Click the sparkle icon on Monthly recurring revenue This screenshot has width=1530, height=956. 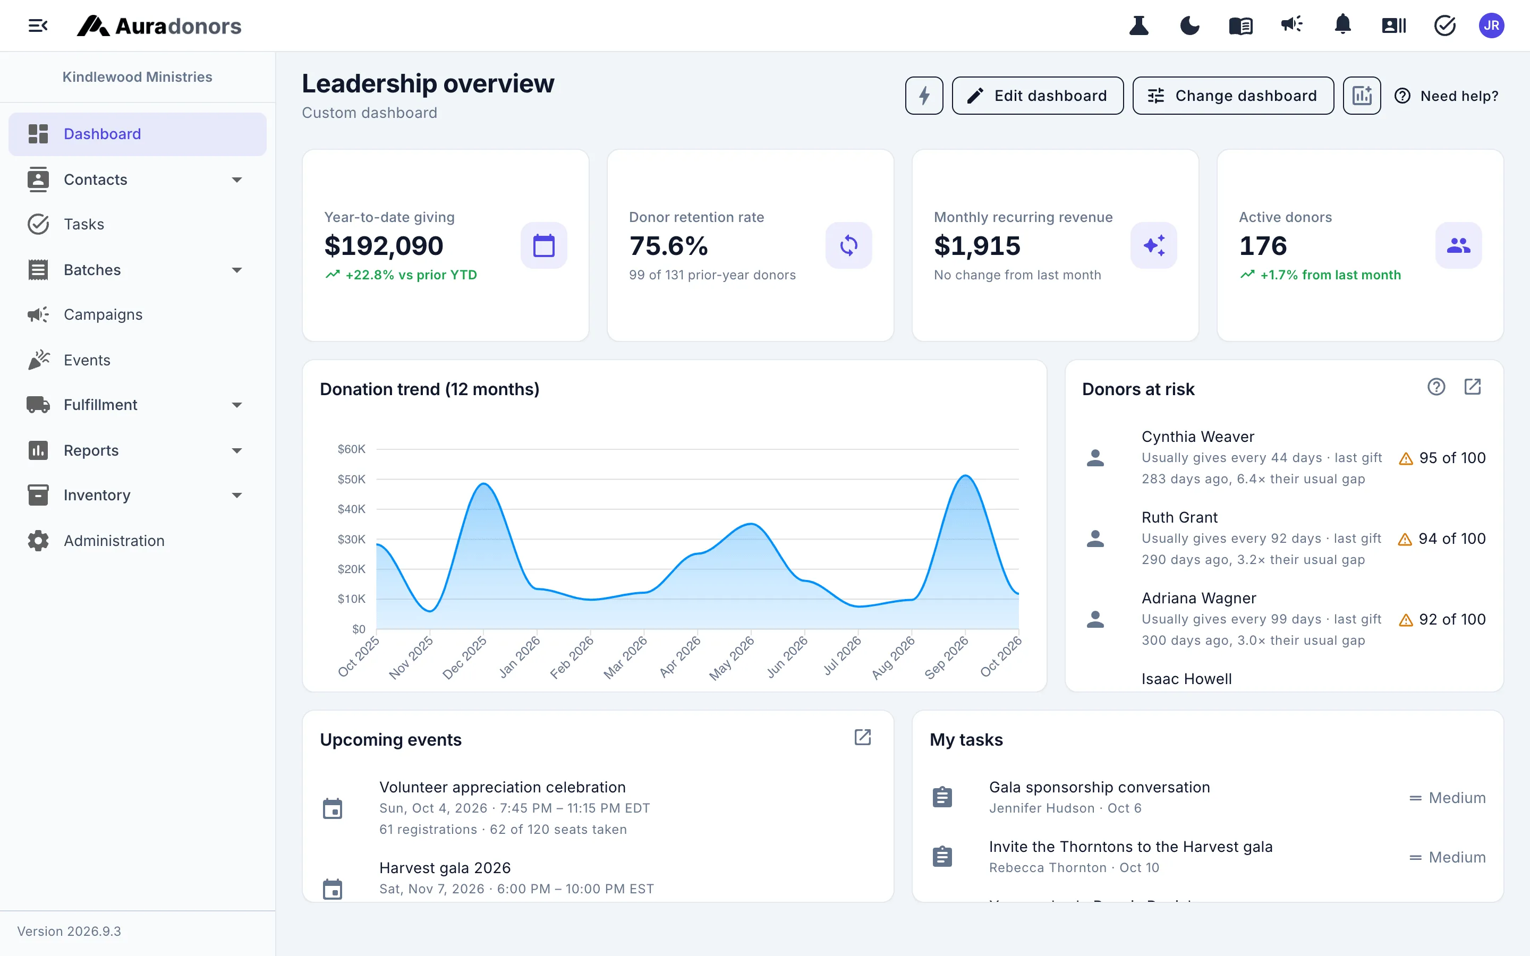tap(1153, 245)
